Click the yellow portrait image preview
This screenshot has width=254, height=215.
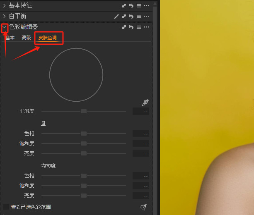[x=207, y=107]
